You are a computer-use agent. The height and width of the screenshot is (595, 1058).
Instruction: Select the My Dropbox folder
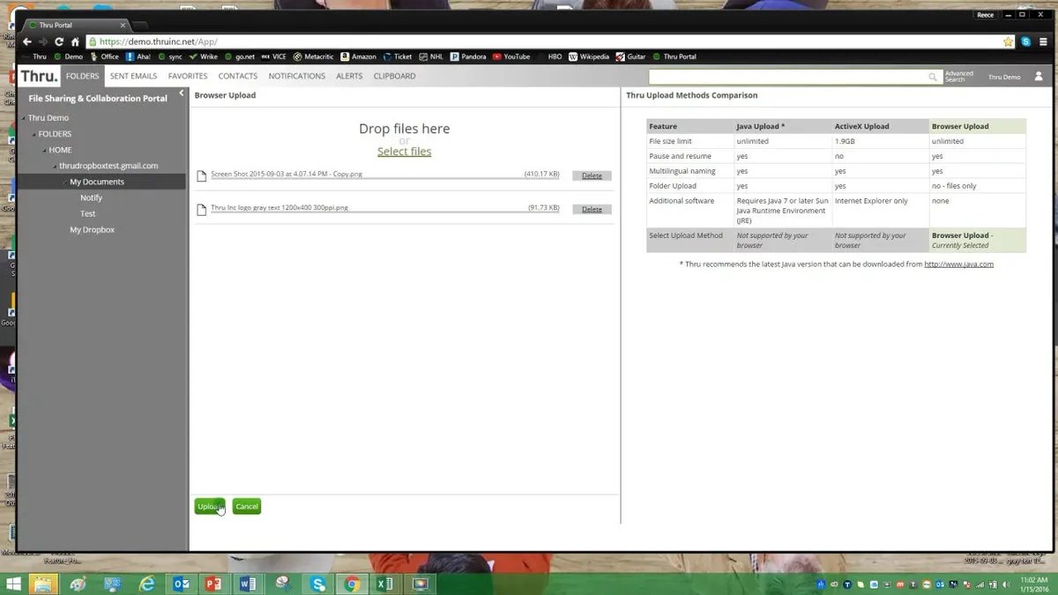tap(92, 229)
